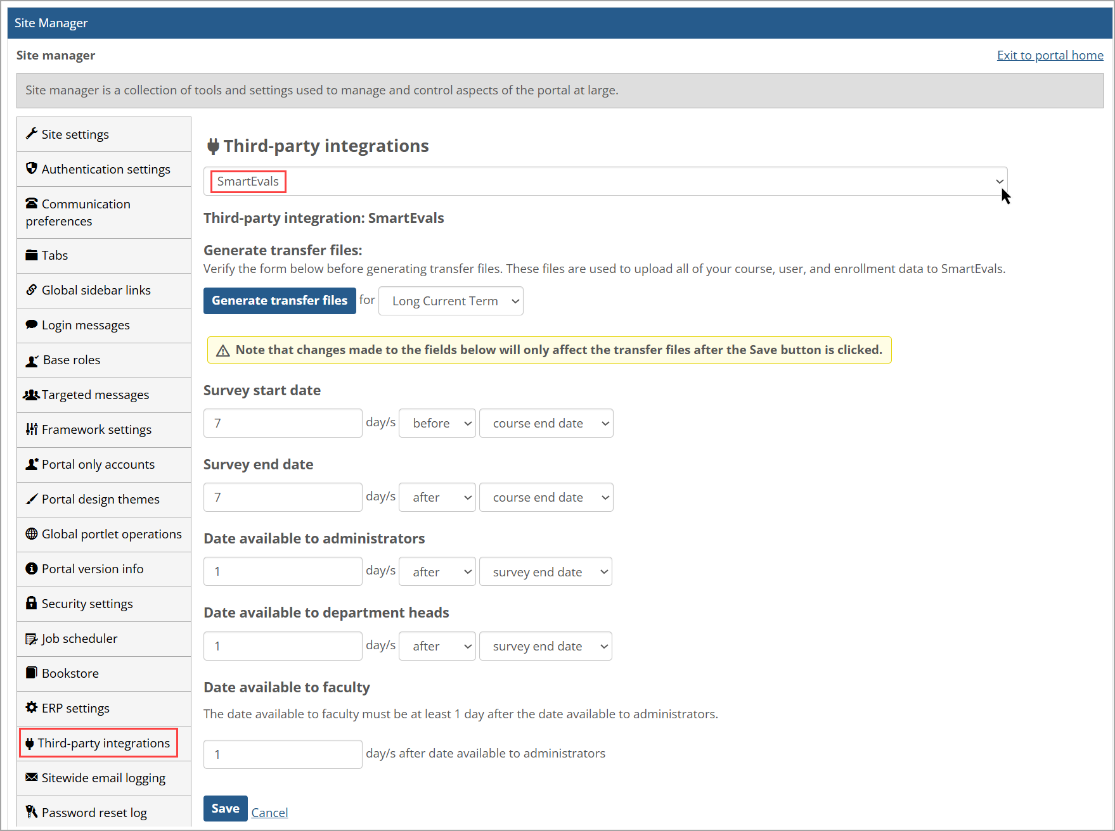The width and height of the screenshot is (1115, 831).
Task: Open the Tabs section in the sidebar
Action: pyautogui.click(x=54, y=255)
